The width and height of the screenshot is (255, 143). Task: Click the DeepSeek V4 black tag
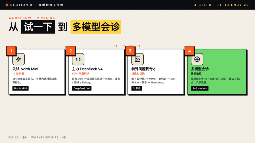[x=82, y=88]
